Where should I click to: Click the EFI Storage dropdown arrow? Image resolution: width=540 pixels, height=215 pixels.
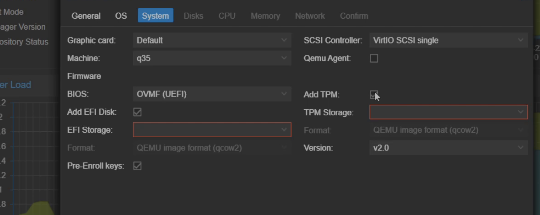(284, 130)
